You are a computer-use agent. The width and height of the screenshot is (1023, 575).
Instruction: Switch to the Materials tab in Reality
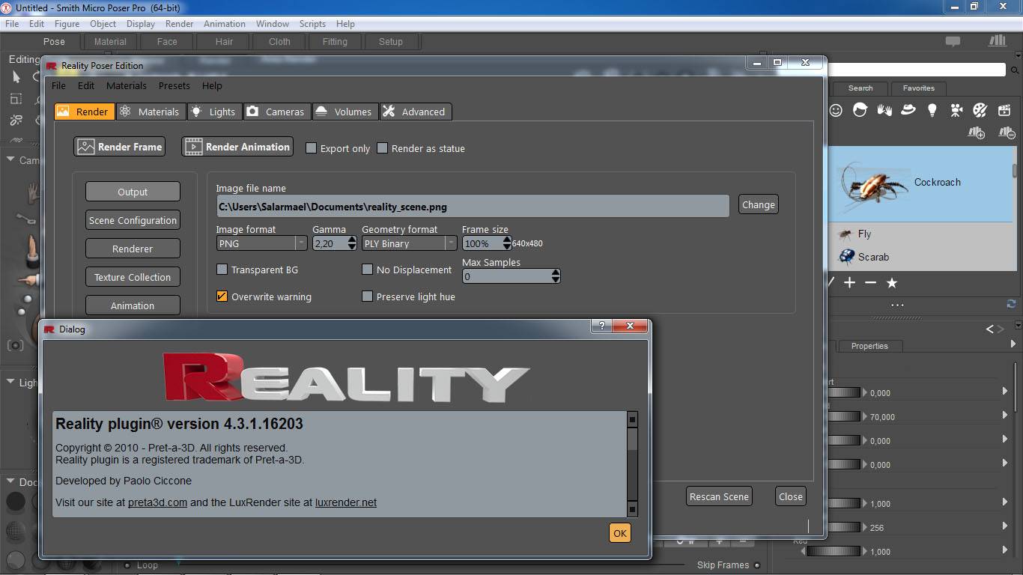coord(150,112)
